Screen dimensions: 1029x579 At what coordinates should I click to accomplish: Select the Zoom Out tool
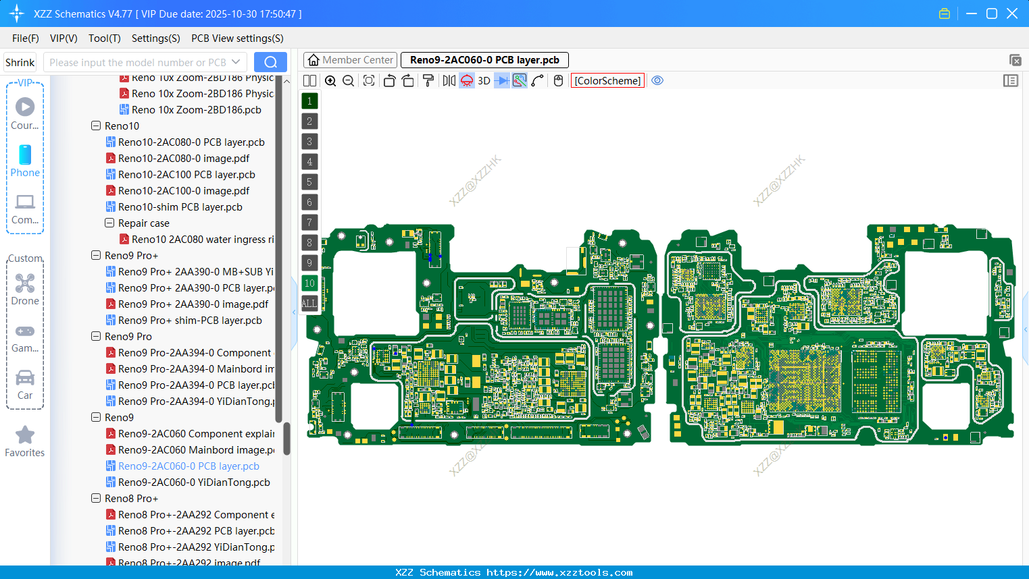[x=347, y=80]
